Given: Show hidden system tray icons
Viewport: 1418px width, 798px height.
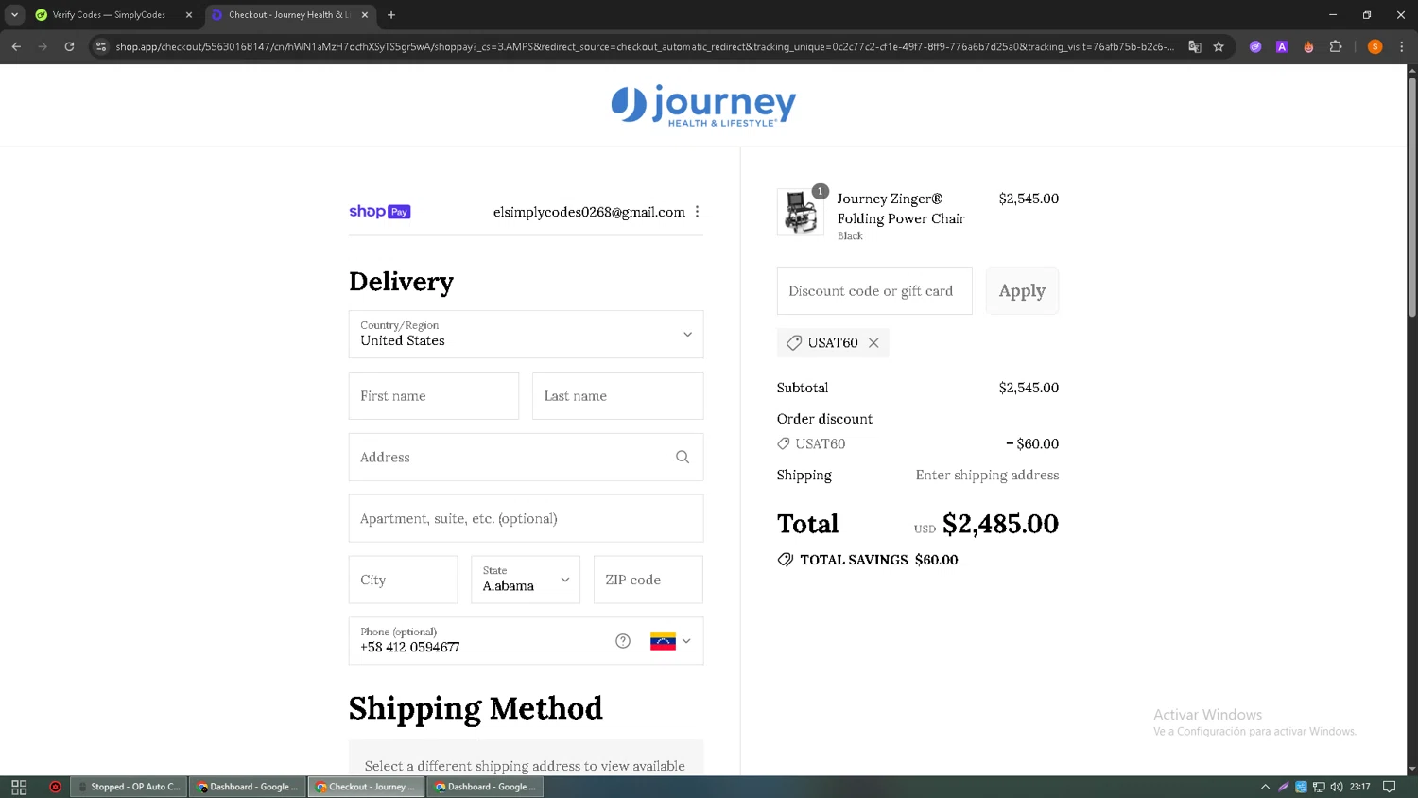Looking at the screenshot, I should (x=1265, y=787).
